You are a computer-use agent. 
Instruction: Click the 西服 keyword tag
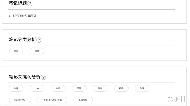pyautogui.click(x=79, y=88)
